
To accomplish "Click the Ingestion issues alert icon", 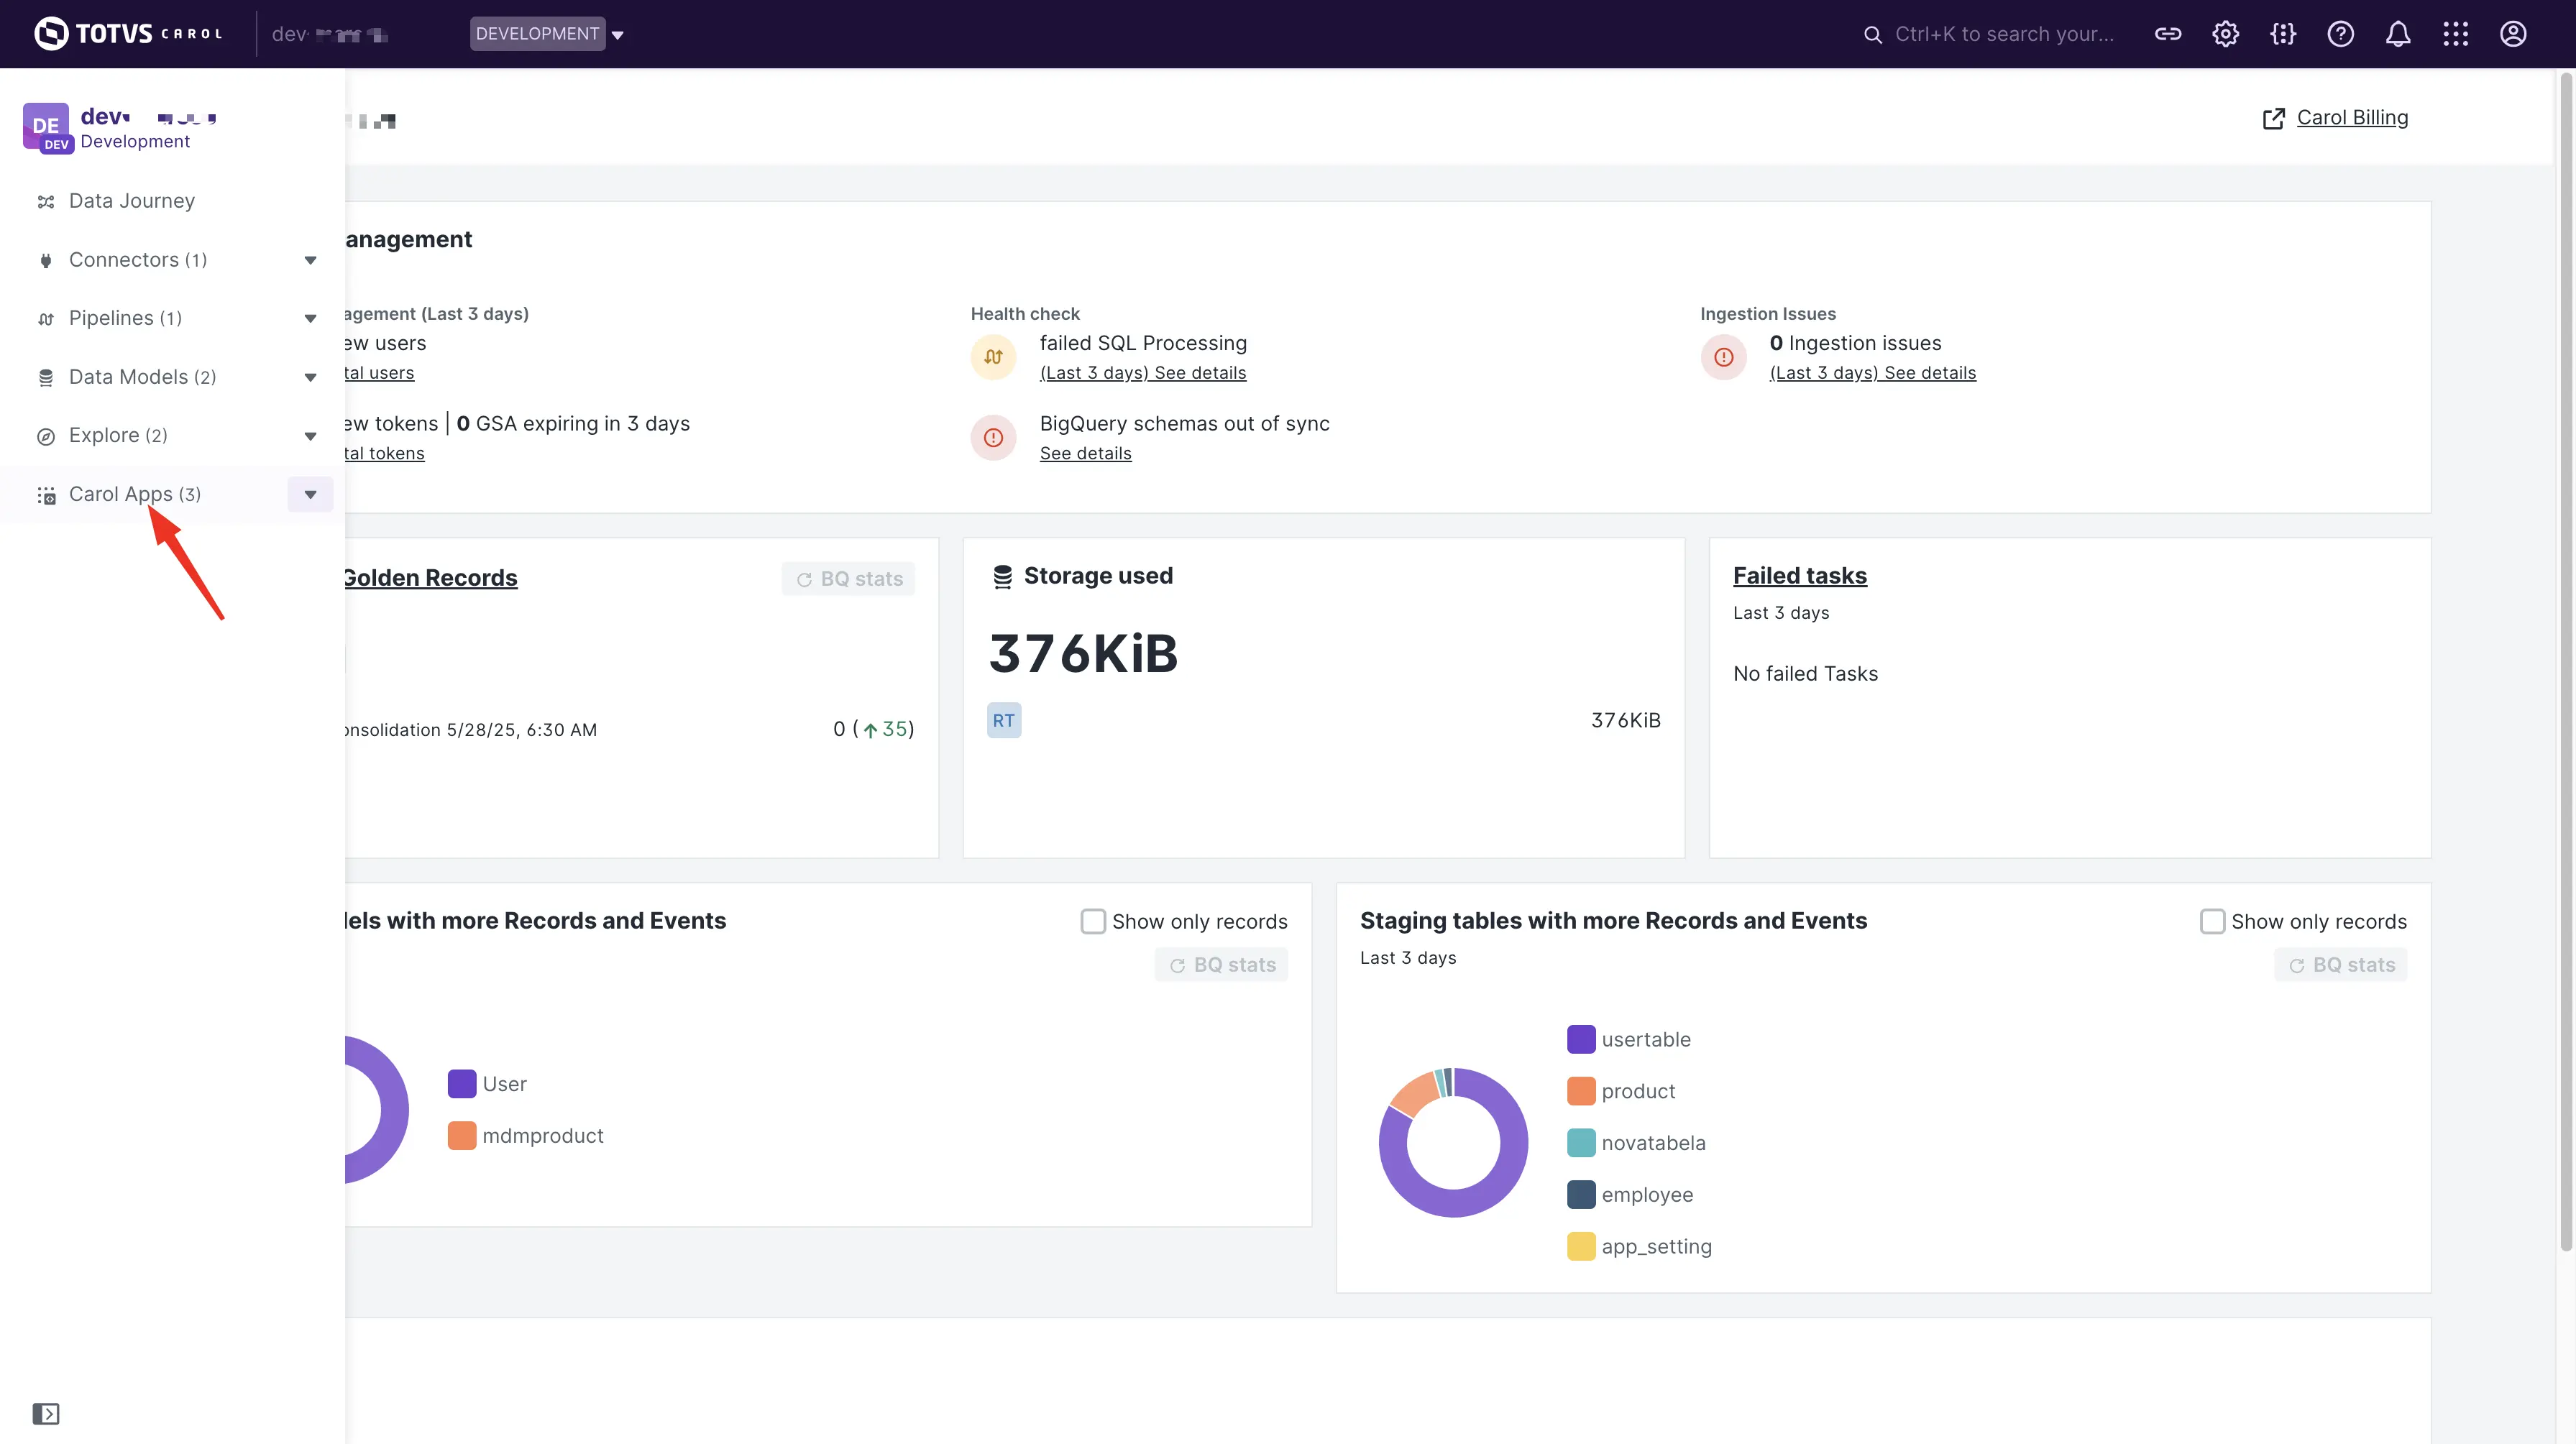I will [x=1723, y=357].
